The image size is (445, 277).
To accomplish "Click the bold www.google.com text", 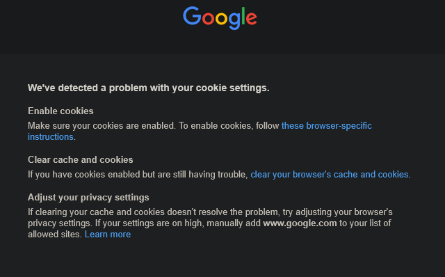I will click(x=300, y=223).
